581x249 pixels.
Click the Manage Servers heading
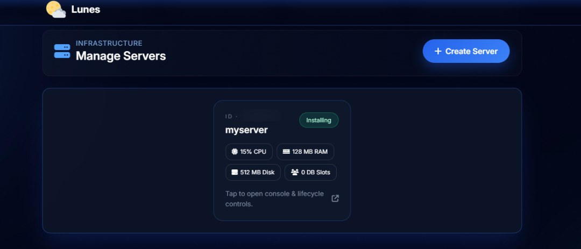click(121, 56)
